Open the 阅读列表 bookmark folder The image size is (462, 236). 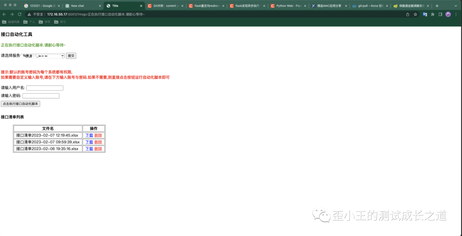[x=11, y=22]
